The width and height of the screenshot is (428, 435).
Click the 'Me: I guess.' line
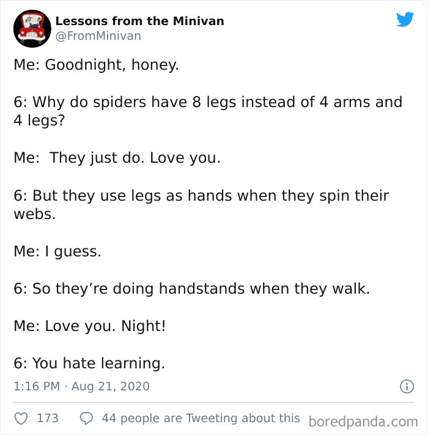click(x=57, y=251)
